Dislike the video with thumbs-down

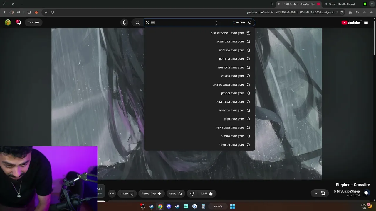click(x=192, y=193)
